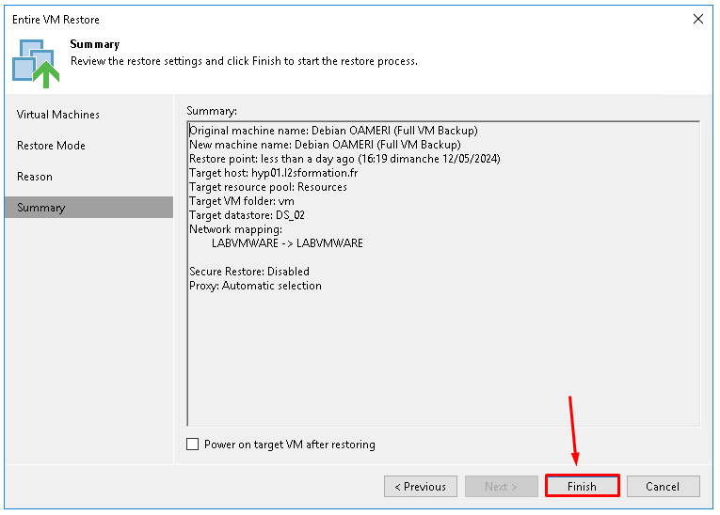
Task: Click the 'Summary:' label above the text box
Action: pos(212,111)
